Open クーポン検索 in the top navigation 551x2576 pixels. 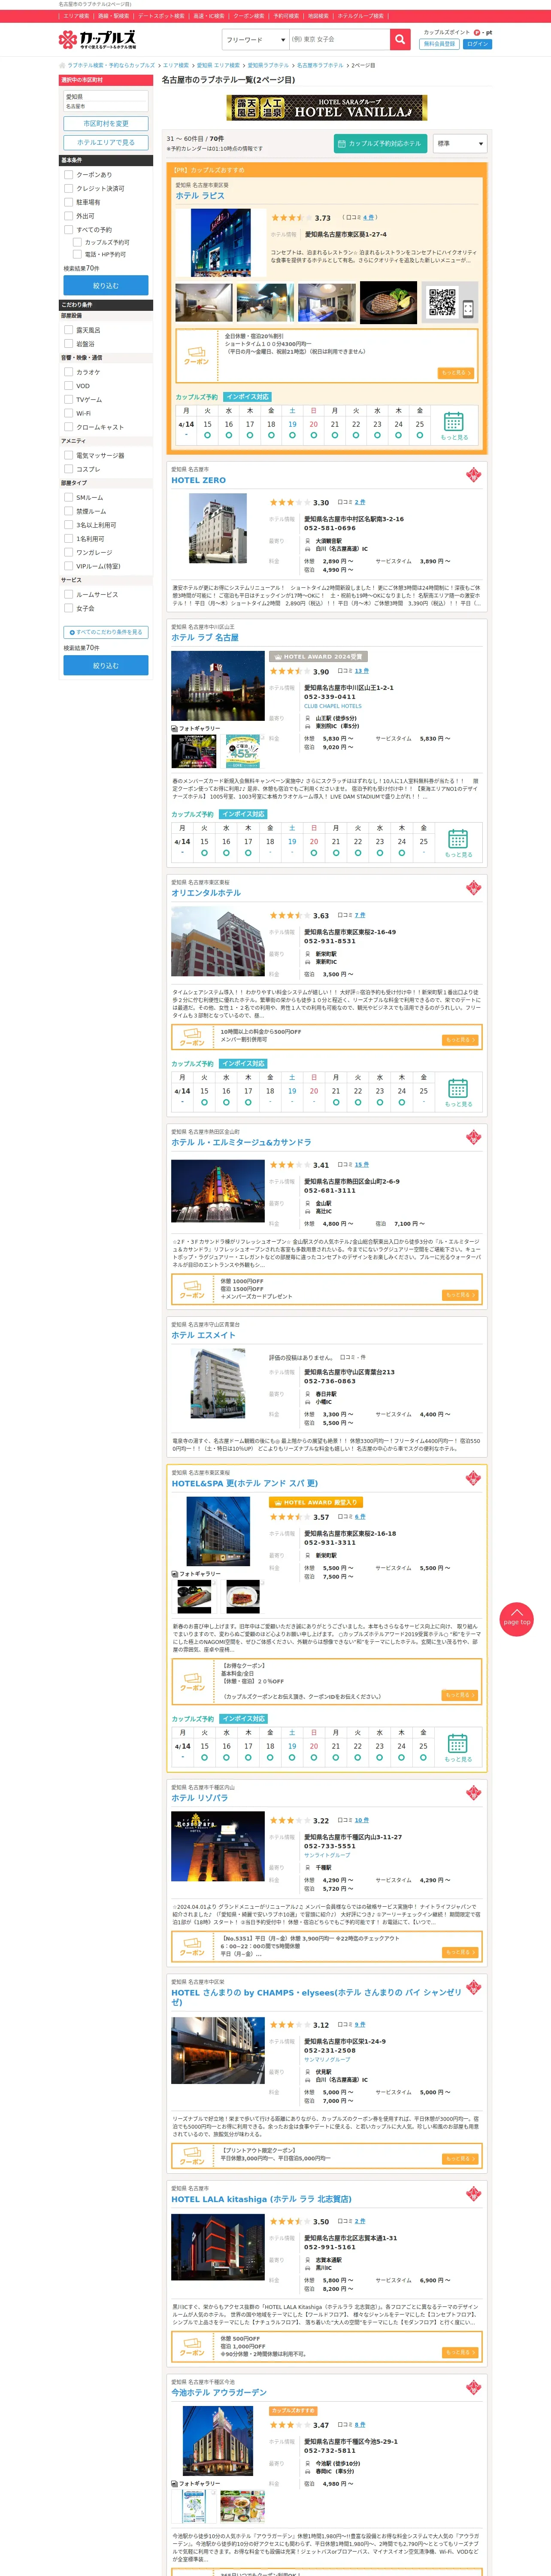249,16
